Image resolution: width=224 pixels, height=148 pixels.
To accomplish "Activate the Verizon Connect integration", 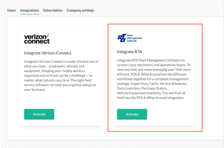I will click(39, 114).
